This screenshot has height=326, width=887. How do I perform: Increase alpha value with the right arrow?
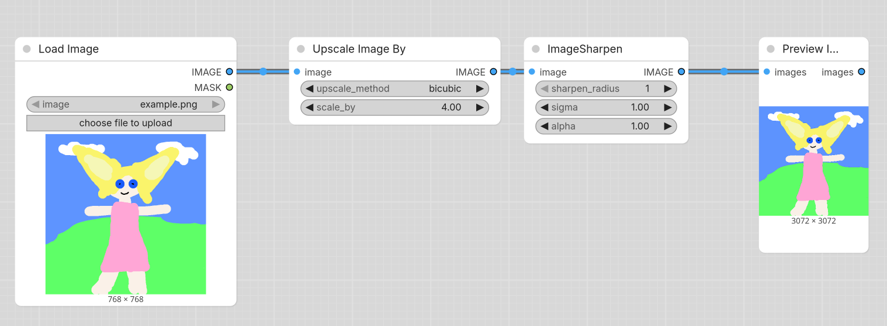point(668,126)
